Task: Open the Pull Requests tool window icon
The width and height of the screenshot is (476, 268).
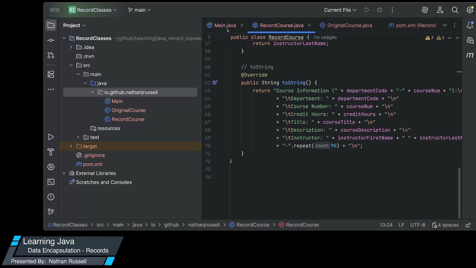Action: (x=51, y=55)
